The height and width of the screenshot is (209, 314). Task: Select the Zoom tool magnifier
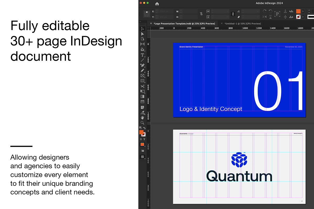(142, 123)
